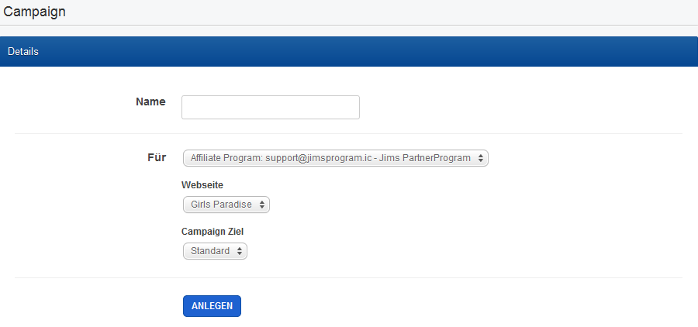
Task: Click the up-down arrow icon beside Girls Paradise
Action: pyautogui.click(x=262, y=205)
